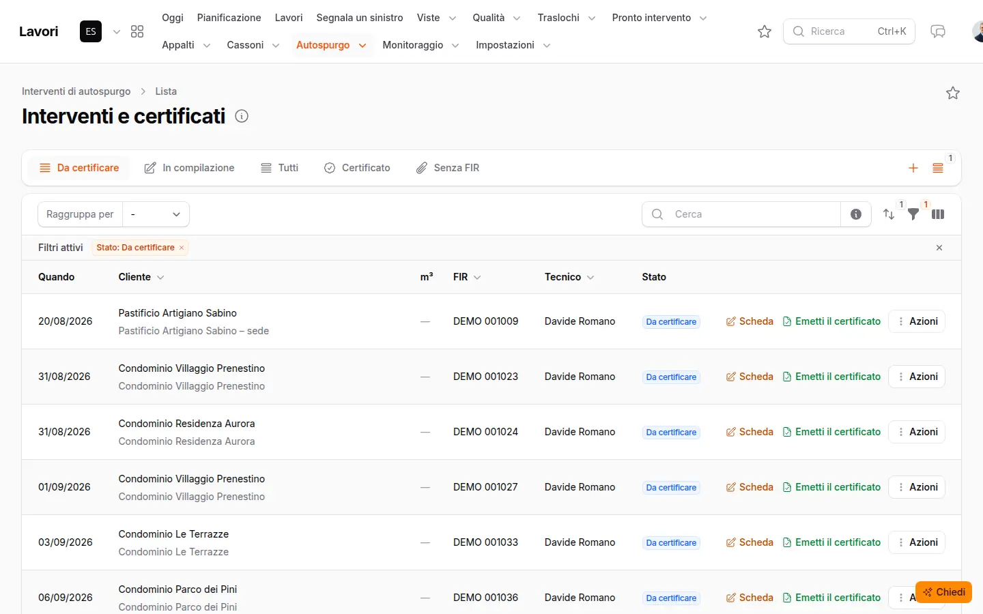The image size is (983, 614).
Task: Open the chat messages icon
Action: 938,31
